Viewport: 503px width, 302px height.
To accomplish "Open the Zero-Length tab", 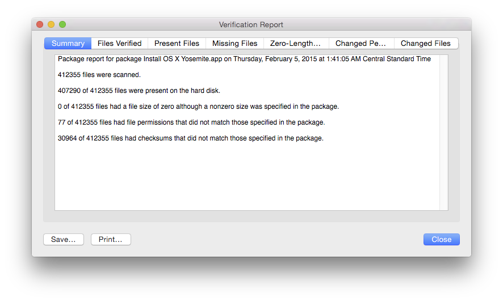I will [296, 44].
